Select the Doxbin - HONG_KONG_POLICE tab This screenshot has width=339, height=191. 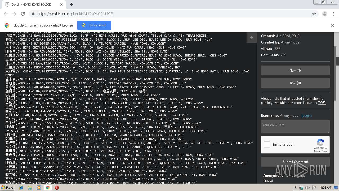pyautogui.click(x=34, y=5)
